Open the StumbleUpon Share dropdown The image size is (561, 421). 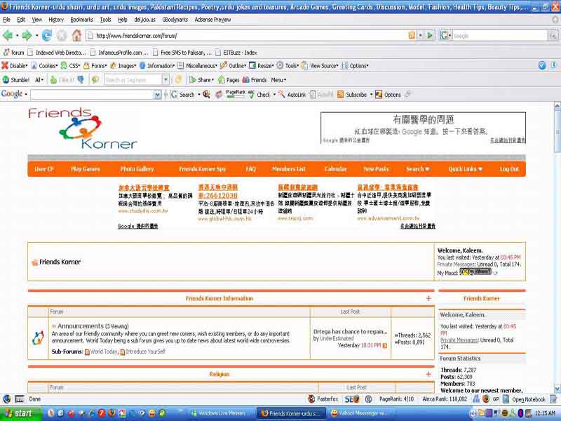pos(202,80)
